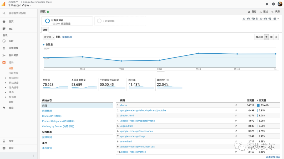284x159 pixels.
Task: Click the 管理 admin gear icon
Action: point(4,148)
